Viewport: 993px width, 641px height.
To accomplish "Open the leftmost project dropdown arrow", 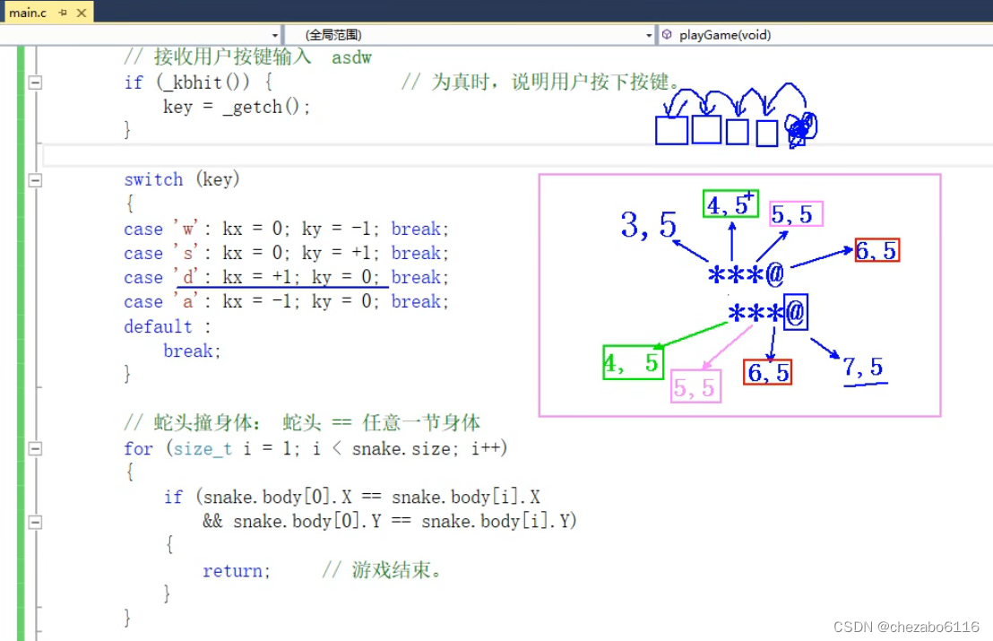I will pyautogui.click(x=275, y=36).
